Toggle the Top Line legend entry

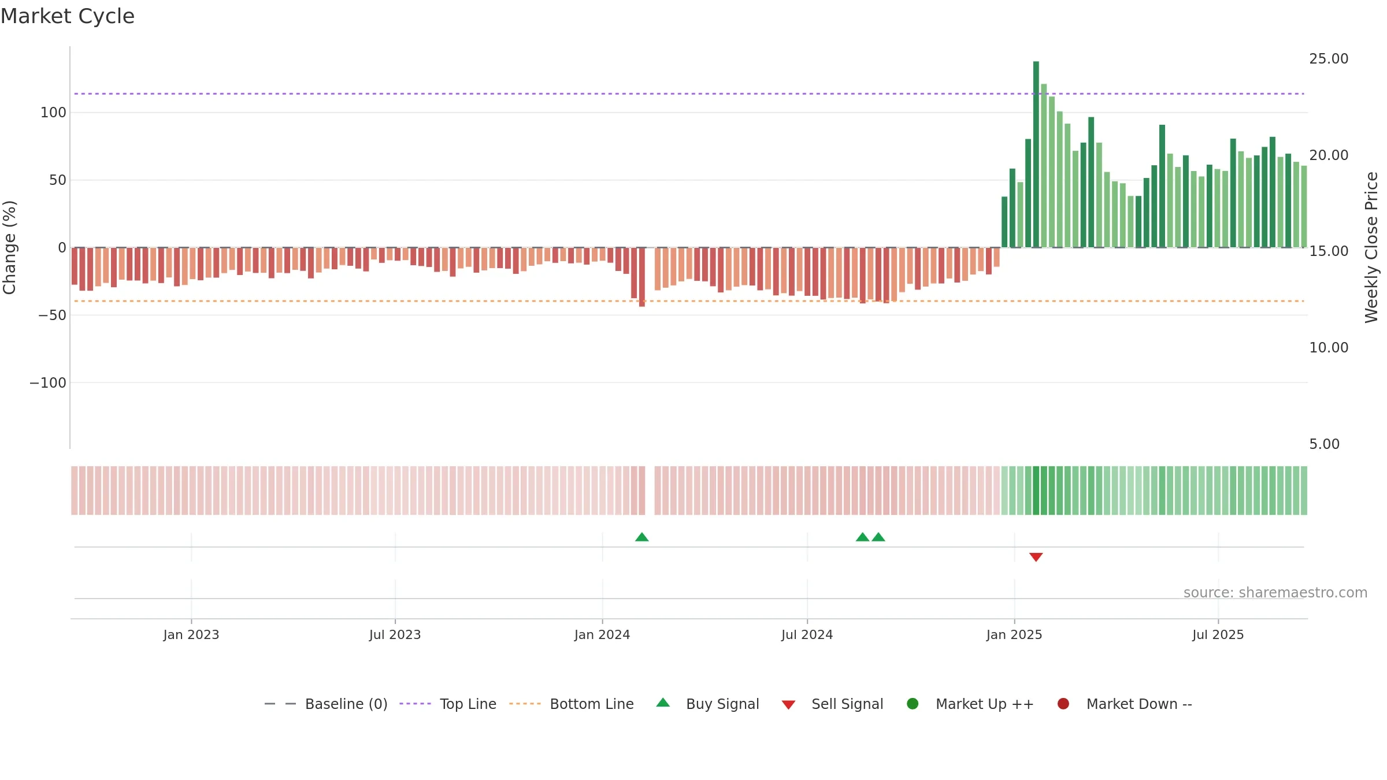coord(448,704)
